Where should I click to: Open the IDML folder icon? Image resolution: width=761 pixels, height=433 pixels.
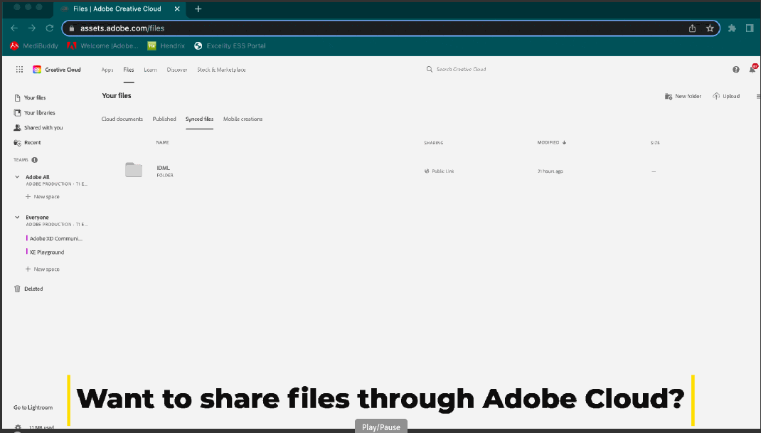(x=134, y=170)
